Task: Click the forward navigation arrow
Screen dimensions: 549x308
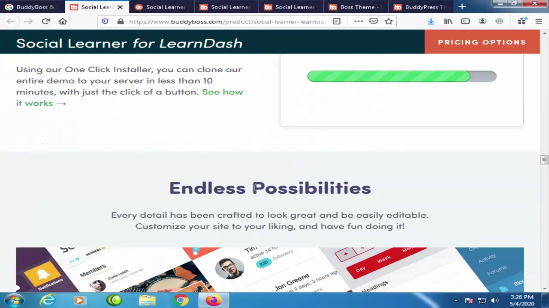Action: (28, 21)
